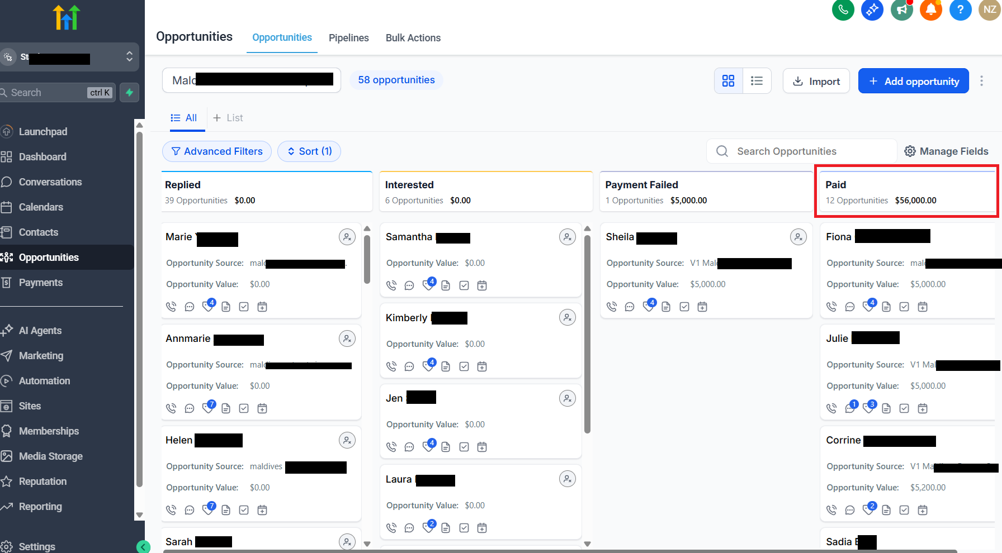Open the three-dot overflow menu
Image resolution: width=1002 pixels, height=553 pixels.
982,80
